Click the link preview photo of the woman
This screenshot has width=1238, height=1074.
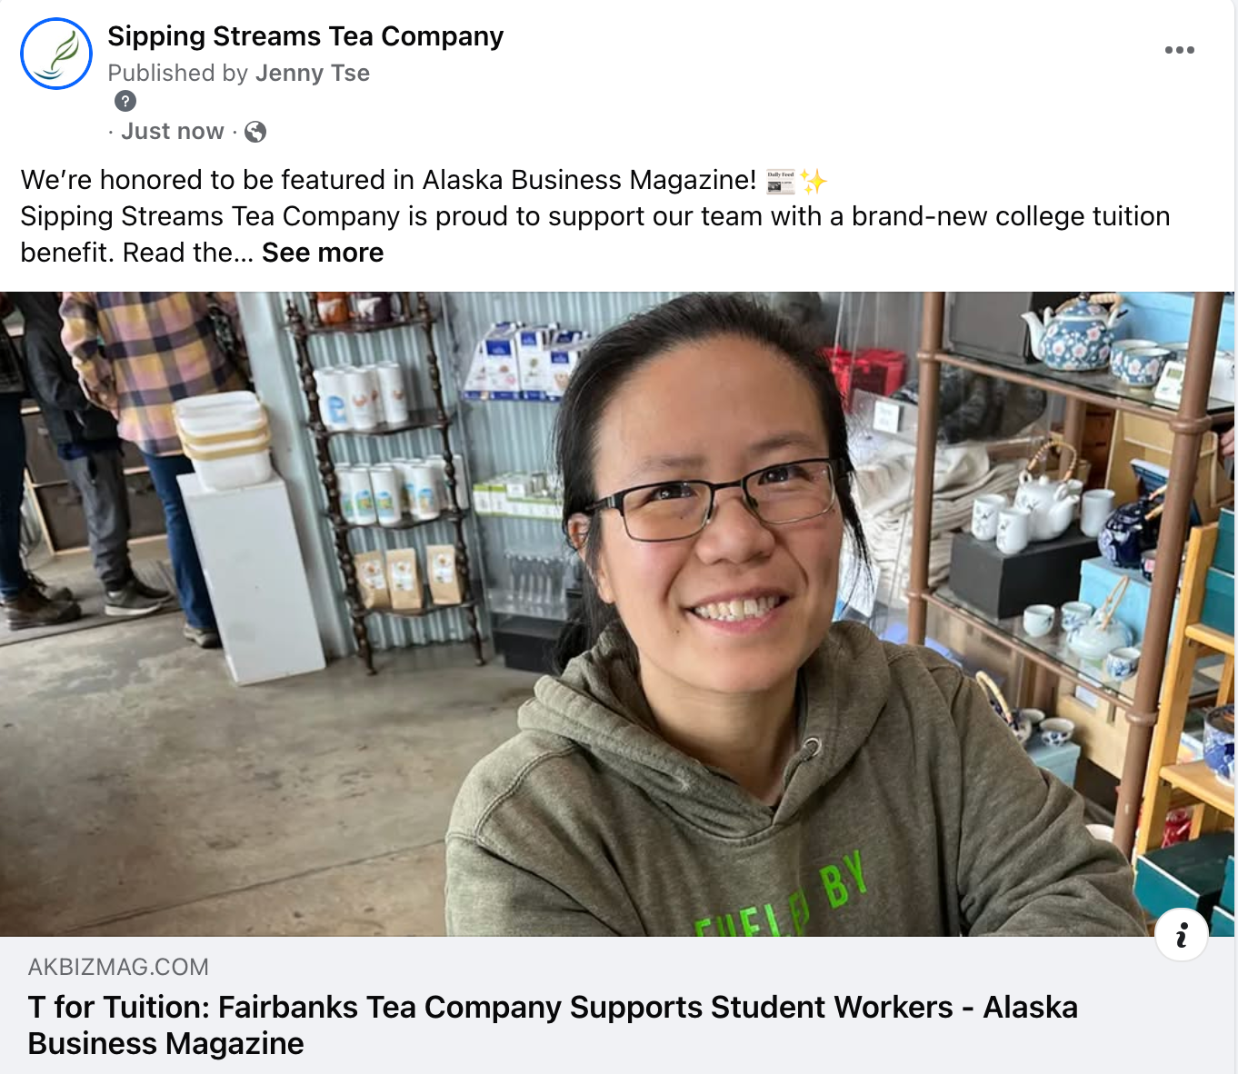[x=617, y=613]
